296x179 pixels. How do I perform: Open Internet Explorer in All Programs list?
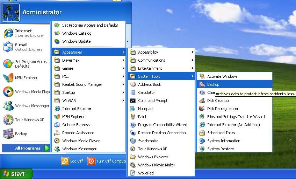[89, 109]
